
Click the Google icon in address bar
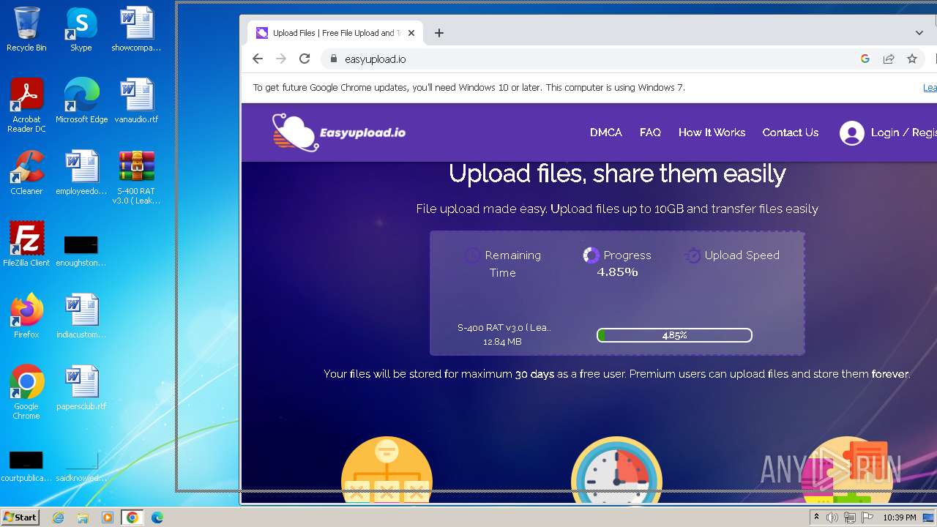[865, 59]
